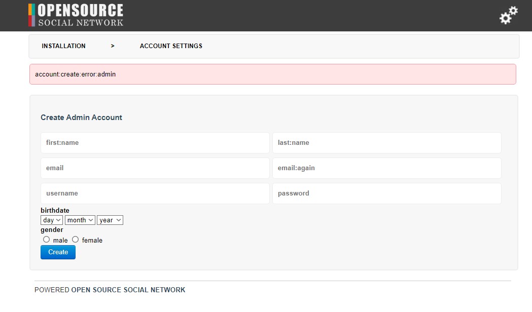This screenshot has height=312, width=532.
Task: Open the birthdate year dropdown
Action: (110, 220)
